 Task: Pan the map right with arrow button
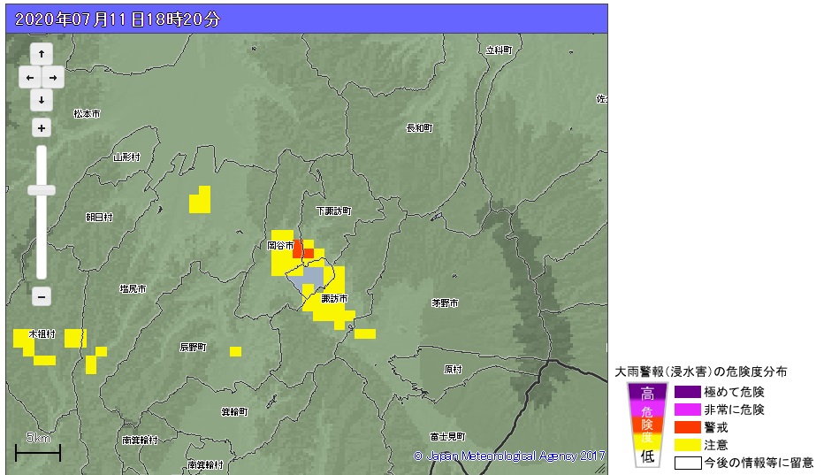point(53,78)
